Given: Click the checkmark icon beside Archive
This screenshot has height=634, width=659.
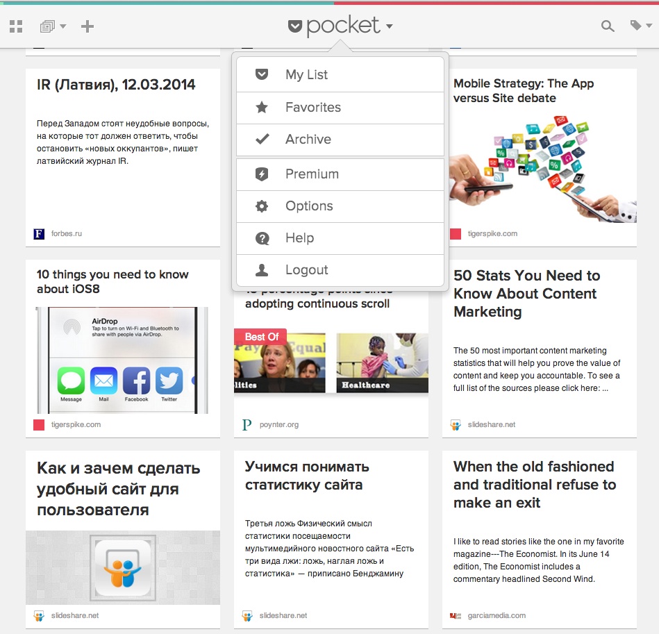Looking at the screenshot, I should (x=262, y=139).
